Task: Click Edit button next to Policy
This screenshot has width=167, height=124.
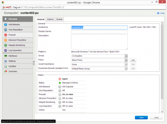Action: [x=133, y=60]
